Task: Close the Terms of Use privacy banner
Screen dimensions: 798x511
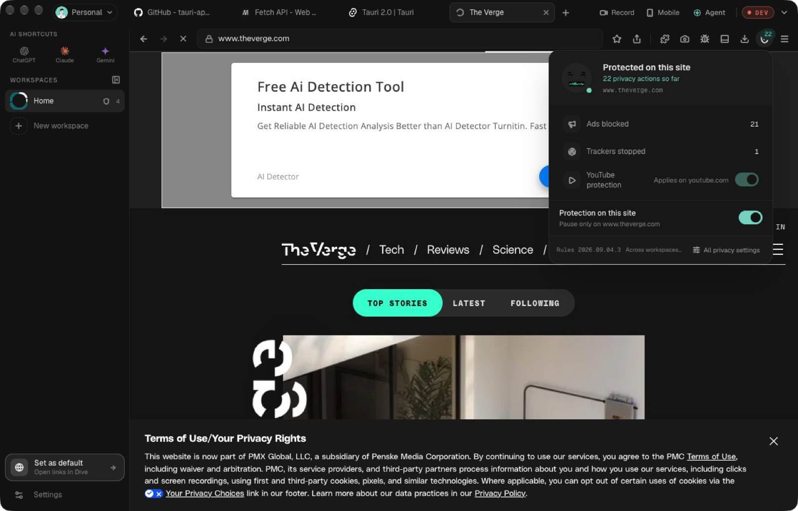Action: 774,441
